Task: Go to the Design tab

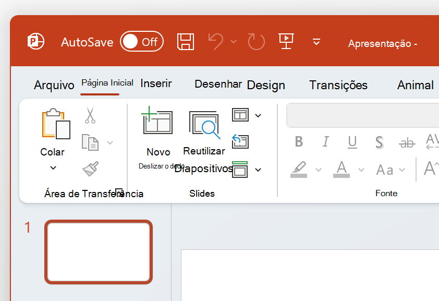Action: coord(266,85)
